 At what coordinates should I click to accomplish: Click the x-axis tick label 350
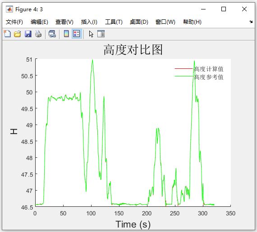click(230, 214)
